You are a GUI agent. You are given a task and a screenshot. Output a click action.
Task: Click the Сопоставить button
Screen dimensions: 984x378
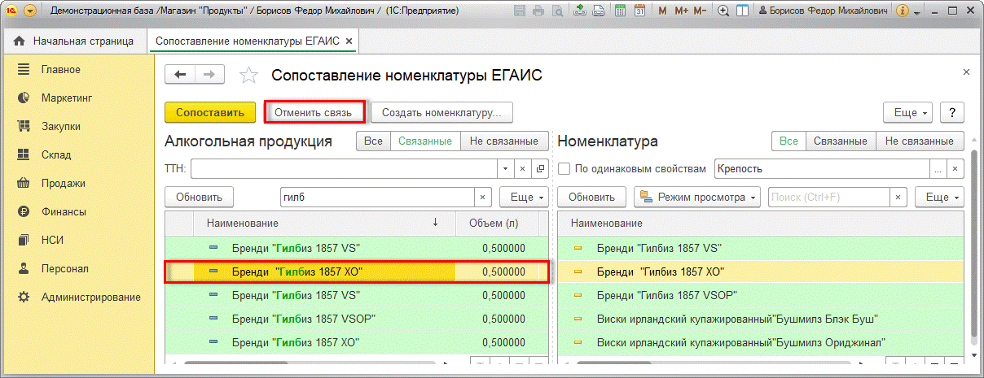[x=210, y=112]
